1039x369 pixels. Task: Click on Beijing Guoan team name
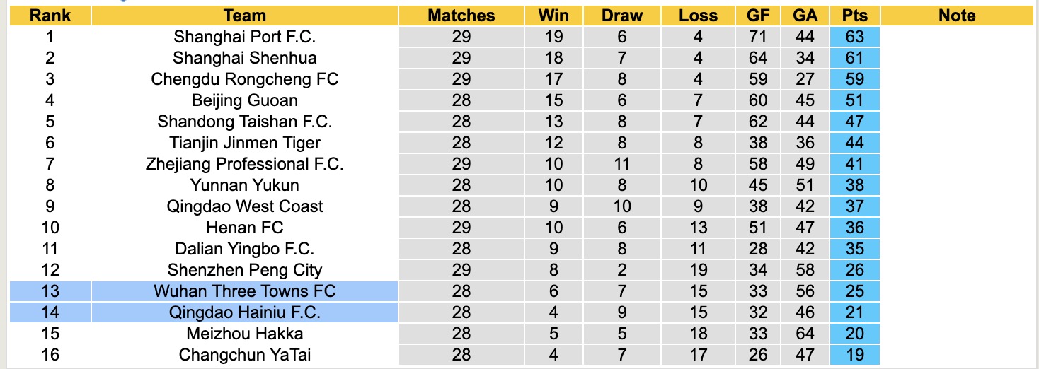244,100
